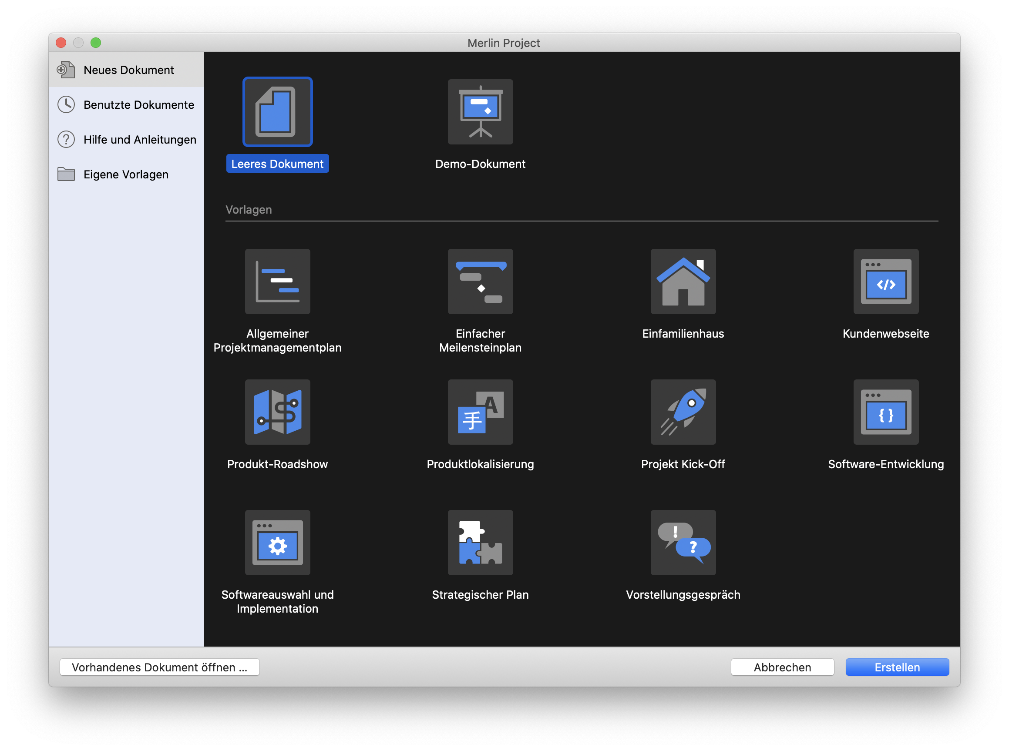1009x751 pixels.
Task: Choose the Projekt Kick-Off rocket icon
Action: coord(683,412)
